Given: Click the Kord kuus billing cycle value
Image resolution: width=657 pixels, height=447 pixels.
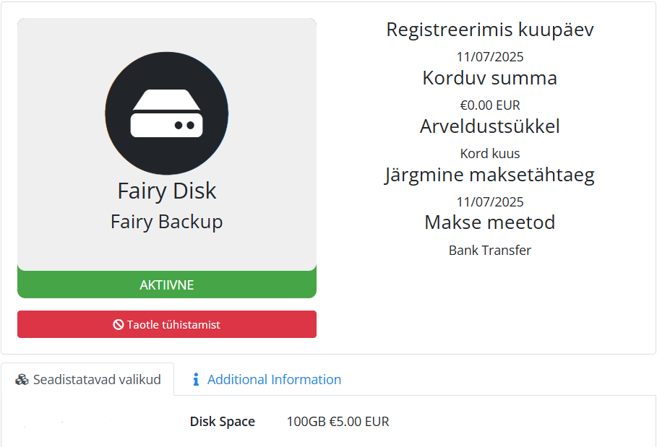Looking at the screenshot, I should coord(490,154).
